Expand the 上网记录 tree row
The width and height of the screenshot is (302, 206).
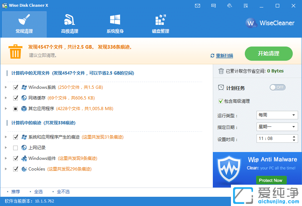coord(6,148)
